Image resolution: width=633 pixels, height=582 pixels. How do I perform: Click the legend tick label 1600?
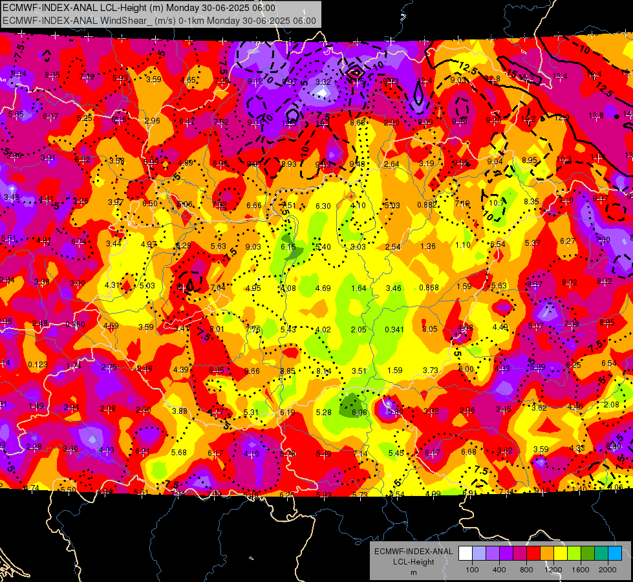click(x=581, y=570)
